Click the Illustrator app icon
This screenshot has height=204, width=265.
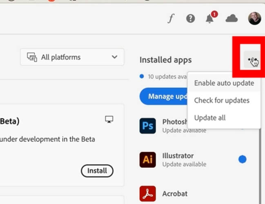tap(147, 160)
